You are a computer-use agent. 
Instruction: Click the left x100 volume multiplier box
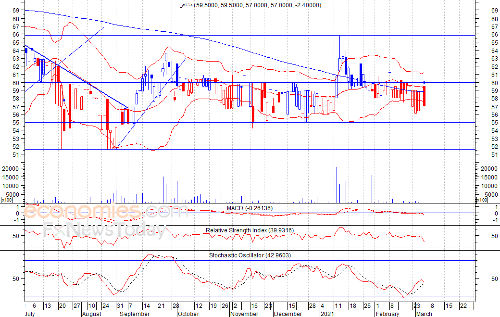[7, 200]
